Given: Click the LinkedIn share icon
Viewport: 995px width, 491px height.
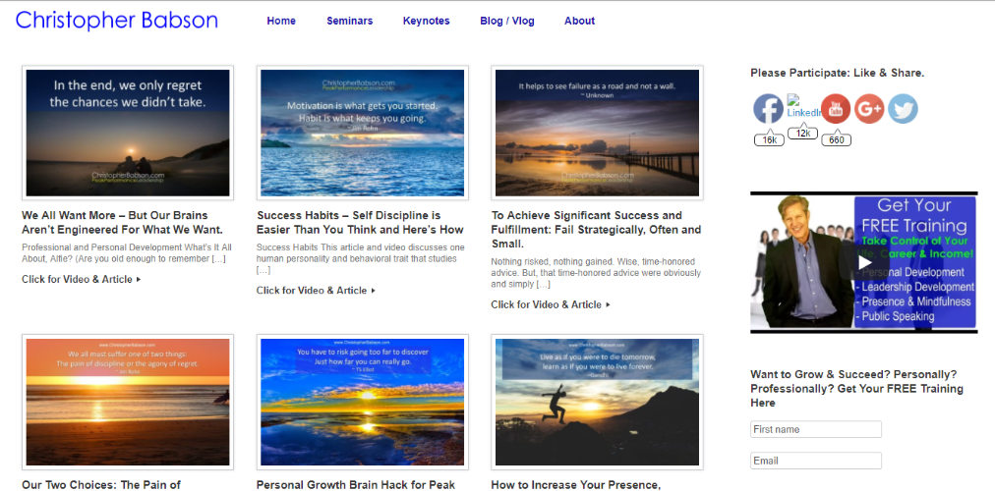Looking at the screenshot, I should point(802,106).
